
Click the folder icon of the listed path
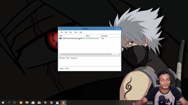(60, 38)
